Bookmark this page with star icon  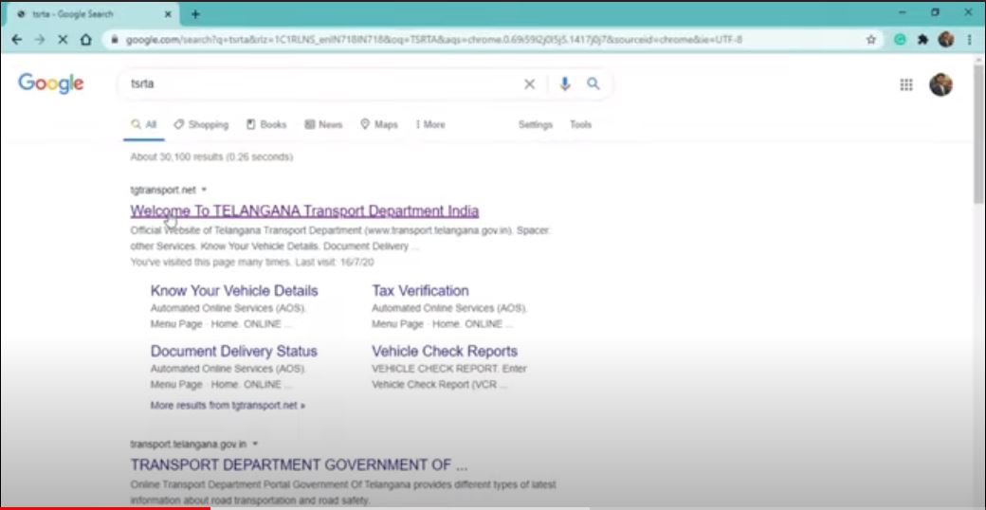[x=871, y=40]
